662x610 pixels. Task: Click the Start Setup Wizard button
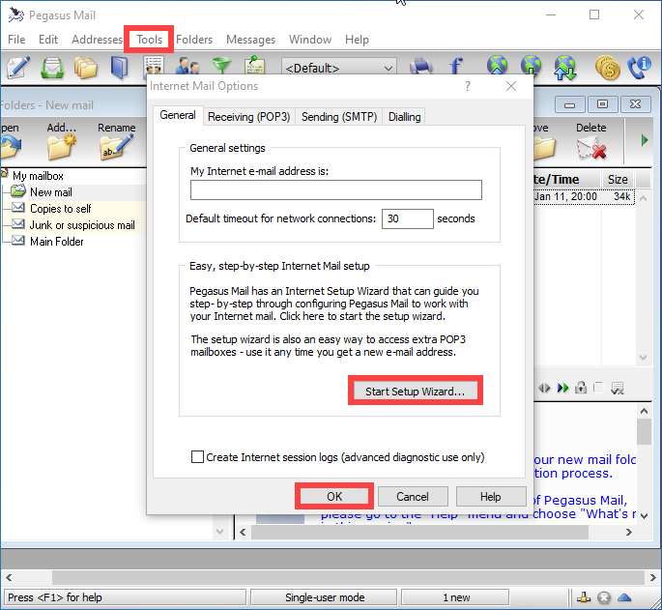point(415,392)
